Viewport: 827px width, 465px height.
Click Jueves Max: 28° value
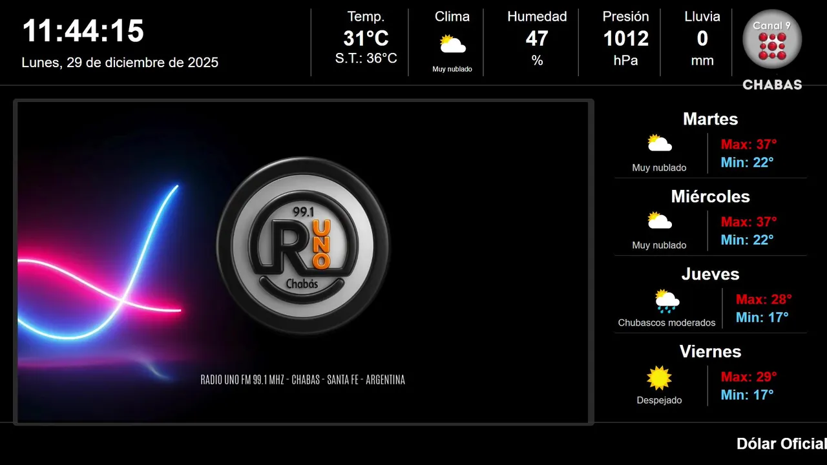coord(764,299)
